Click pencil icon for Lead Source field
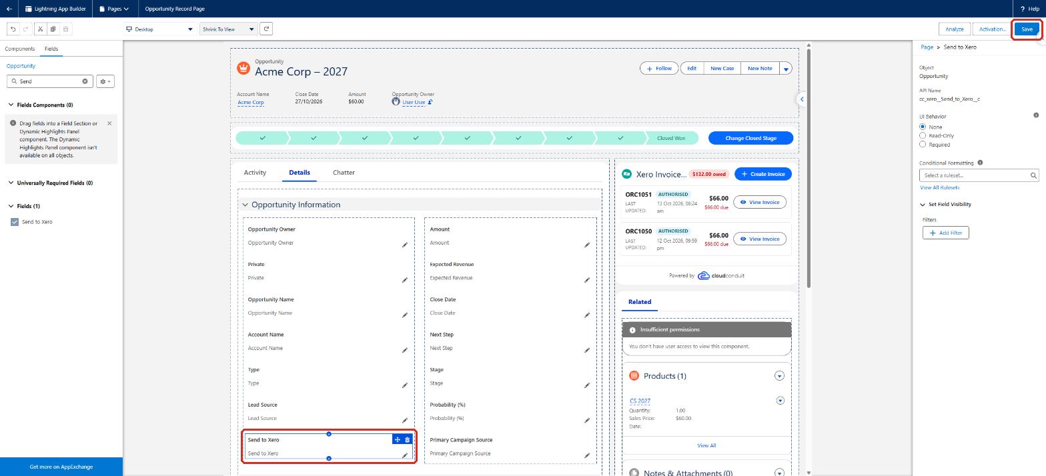This screenshot has width=1046, height=476. (404, 420)
